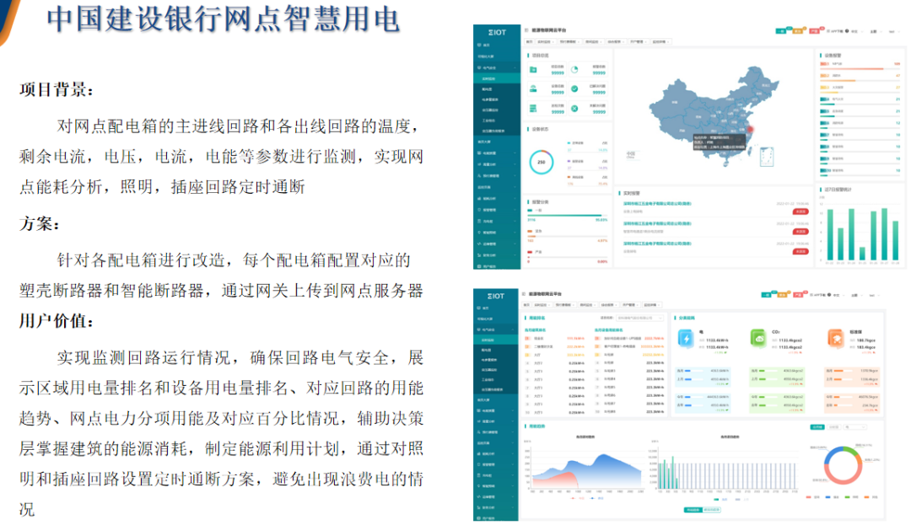Click the green X circle icon
Image resolution: width=911 pixels, height=525 pixels.
tap(574, 109)
